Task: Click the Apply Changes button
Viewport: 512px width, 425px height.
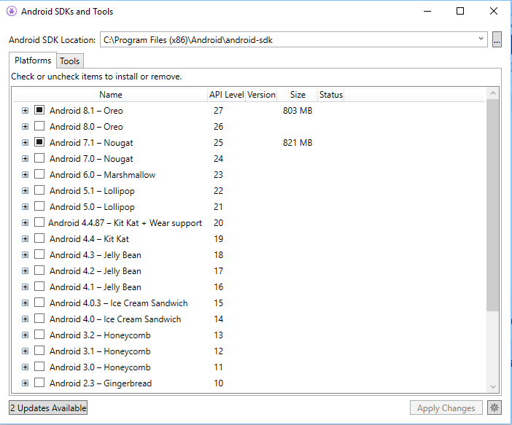Action: 446,408
